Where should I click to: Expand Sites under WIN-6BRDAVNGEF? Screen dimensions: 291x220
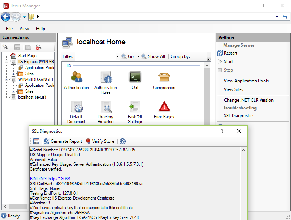tap(13, 91)
